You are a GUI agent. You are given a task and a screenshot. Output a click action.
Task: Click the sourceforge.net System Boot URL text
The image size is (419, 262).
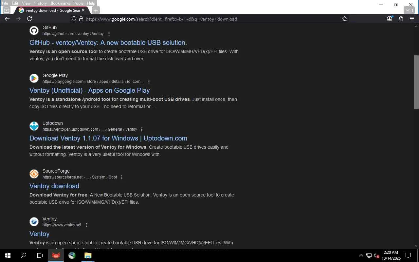click(80, 177)
